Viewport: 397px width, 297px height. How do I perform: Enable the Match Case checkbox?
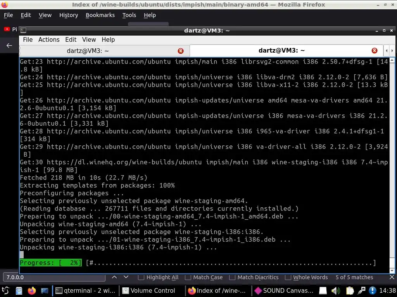(x=188, y=277)
